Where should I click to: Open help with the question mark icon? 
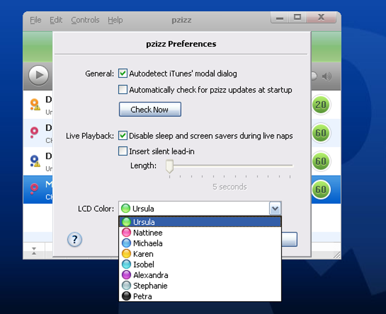tap(75, 240)
